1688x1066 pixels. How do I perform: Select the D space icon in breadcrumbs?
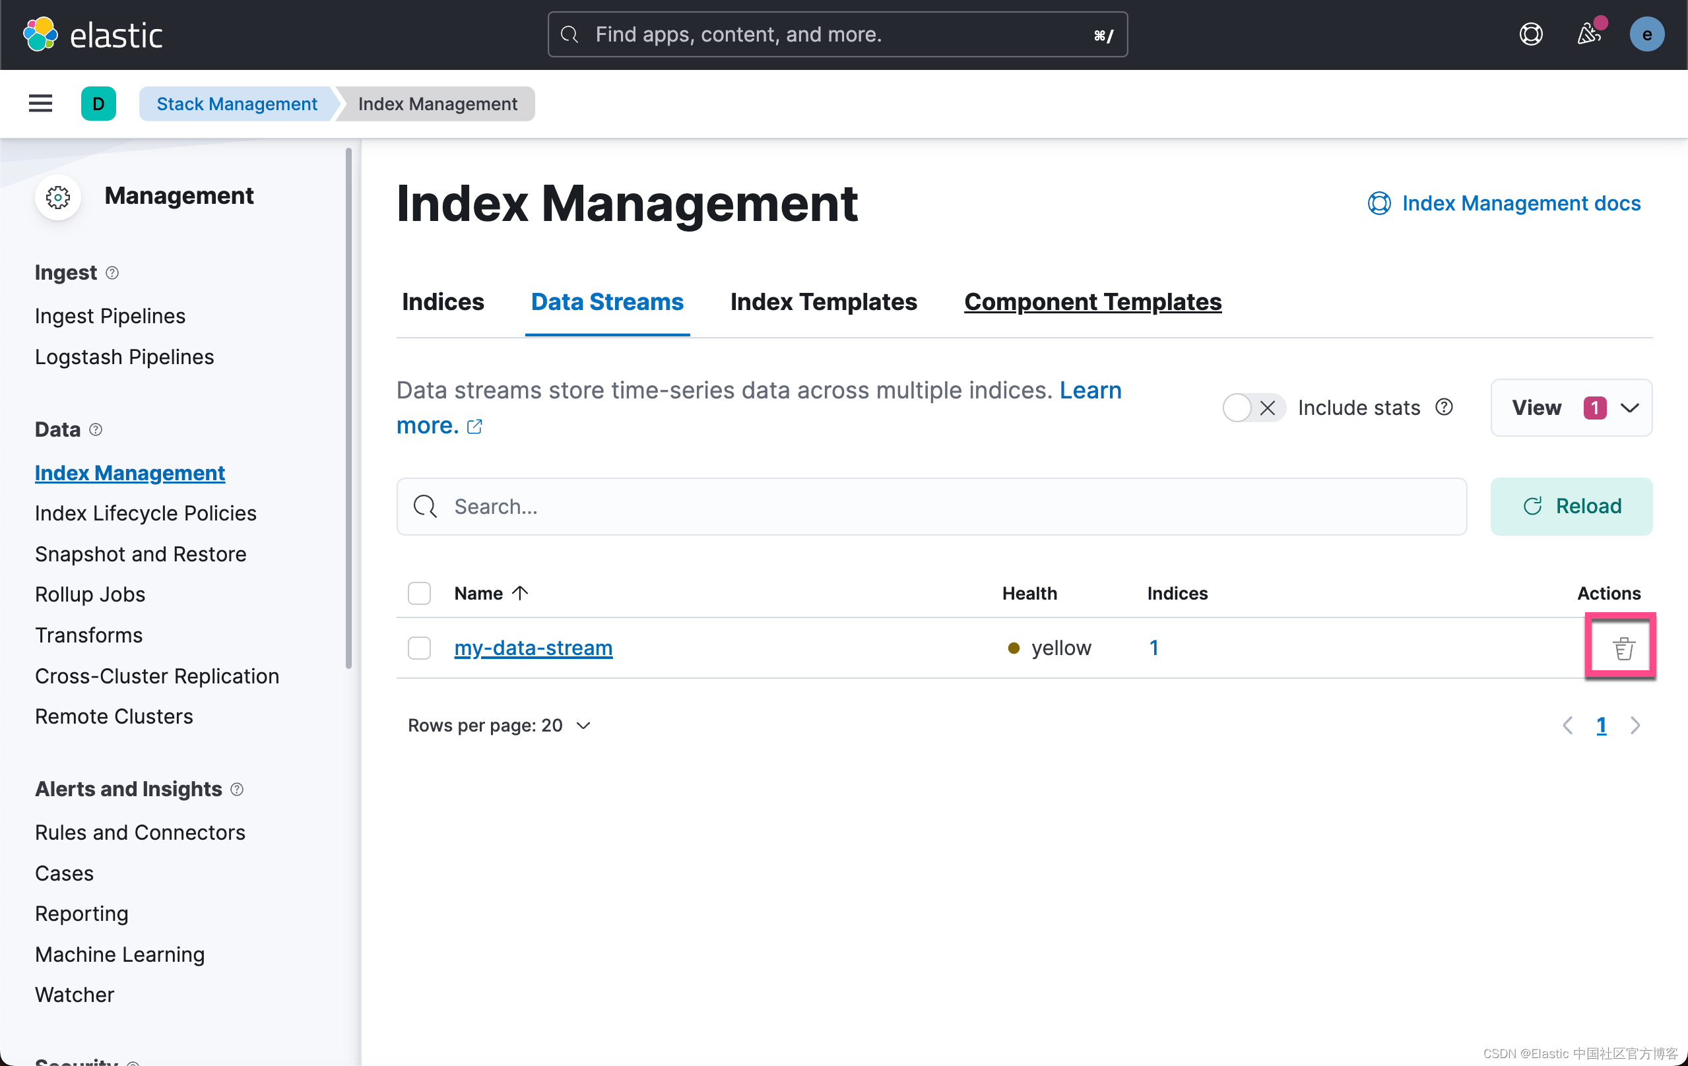tap(98, 103)
